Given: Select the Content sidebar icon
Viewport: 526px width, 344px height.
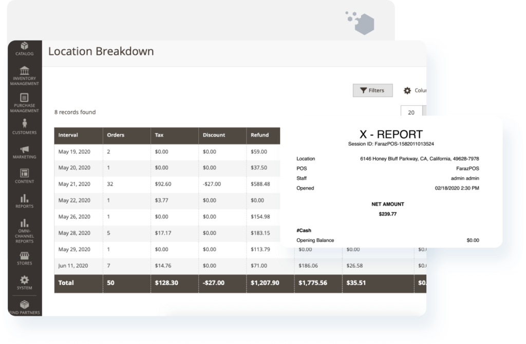Looking at the screenshot, I should coord(24,175).
